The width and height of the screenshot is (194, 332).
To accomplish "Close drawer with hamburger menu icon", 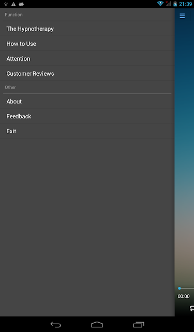I will coord(182,16).
